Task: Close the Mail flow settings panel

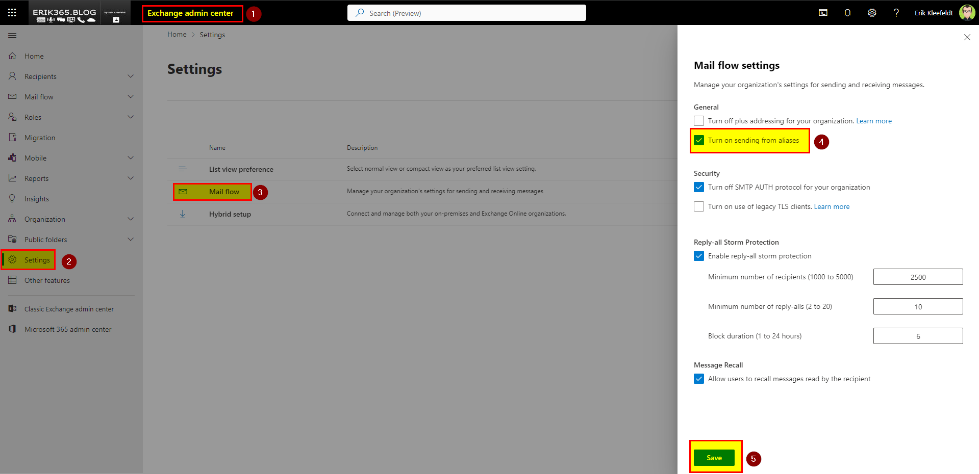Action: 967,37
